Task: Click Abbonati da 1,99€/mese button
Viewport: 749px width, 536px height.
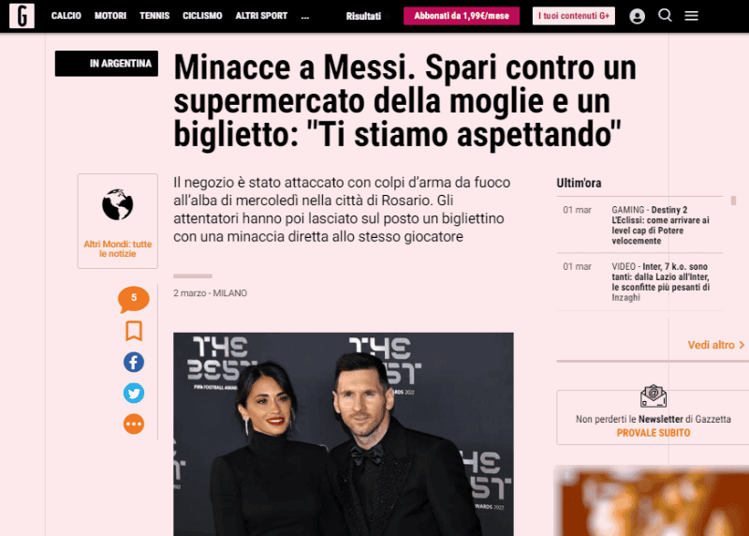Action: point(462,16)
